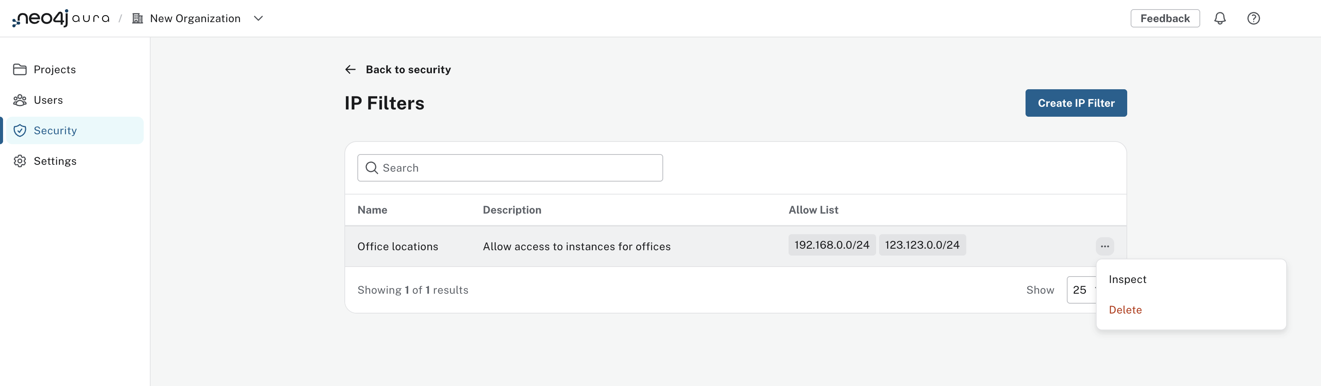Click the organization building icon
The height and width of the screenshot is (386, 1321).
(138, 18)
